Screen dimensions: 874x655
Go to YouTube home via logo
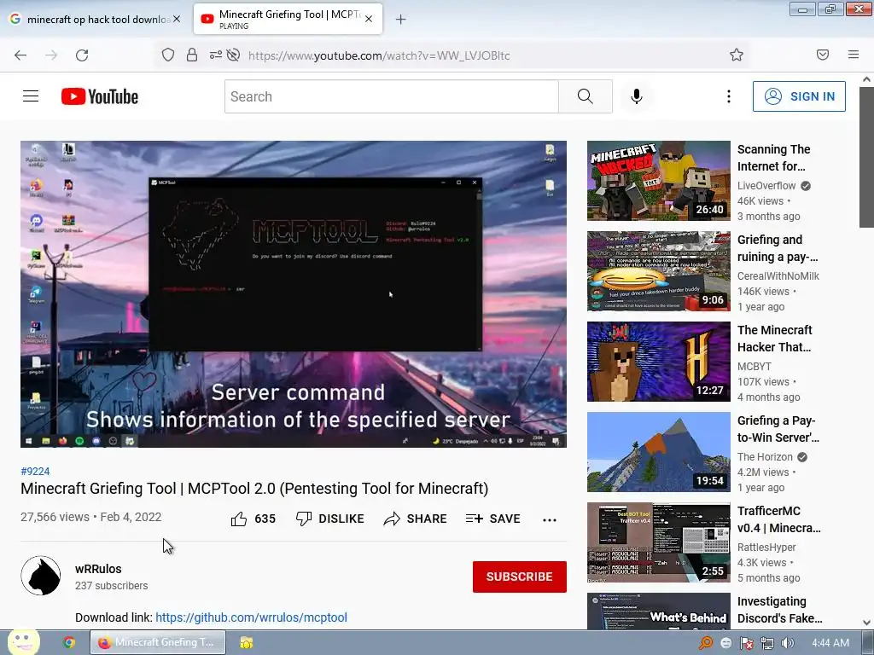tap(100, 96)
